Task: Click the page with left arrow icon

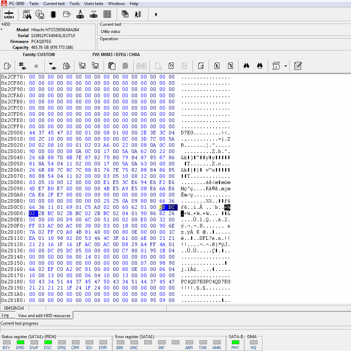Action: click(201, 66)
